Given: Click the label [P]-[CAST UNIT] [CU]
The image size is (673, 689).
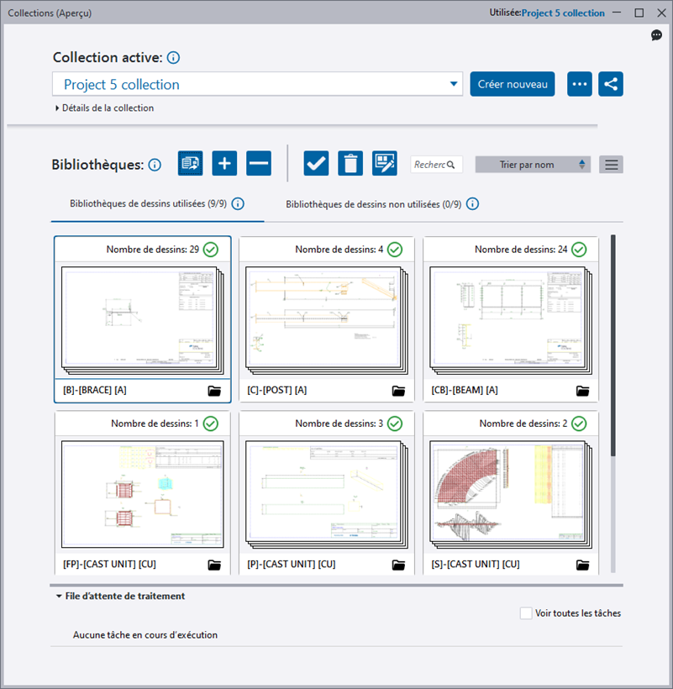Looking at the screenshot, I should [x=292, y=564].
